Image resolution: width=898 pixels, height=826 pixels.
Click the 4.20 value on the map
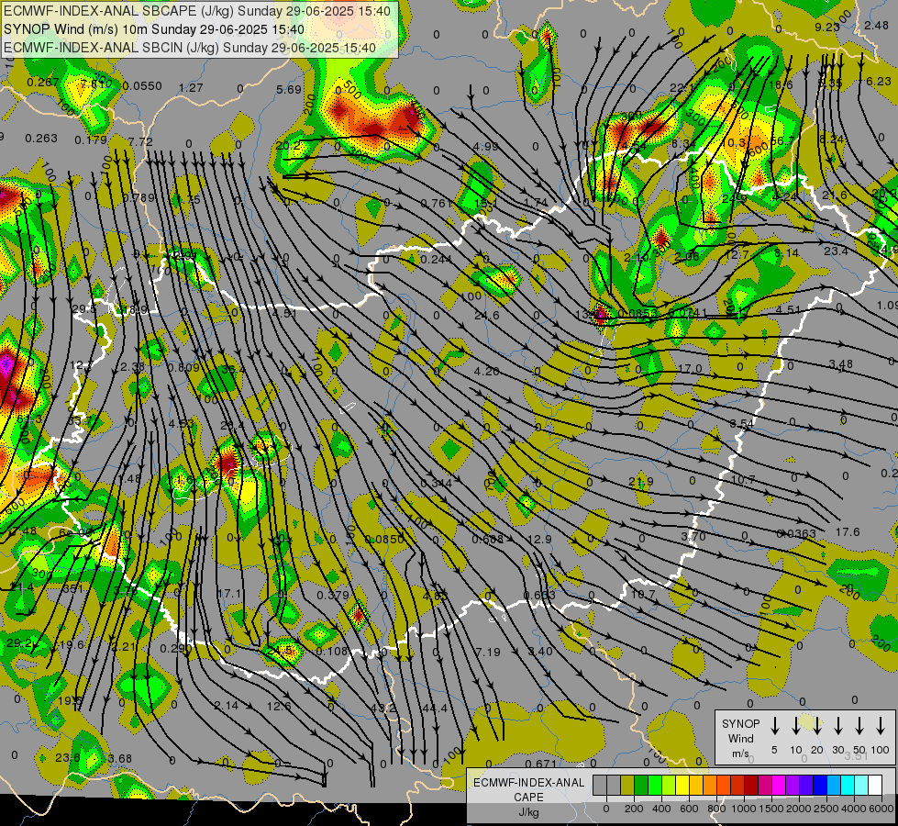click(487, 372)
